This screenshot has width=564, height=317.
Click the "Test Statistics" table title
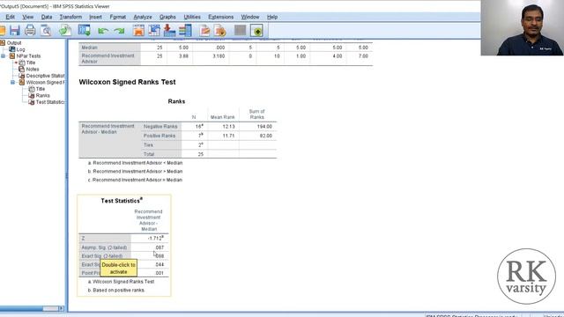[x=122, y=201]
